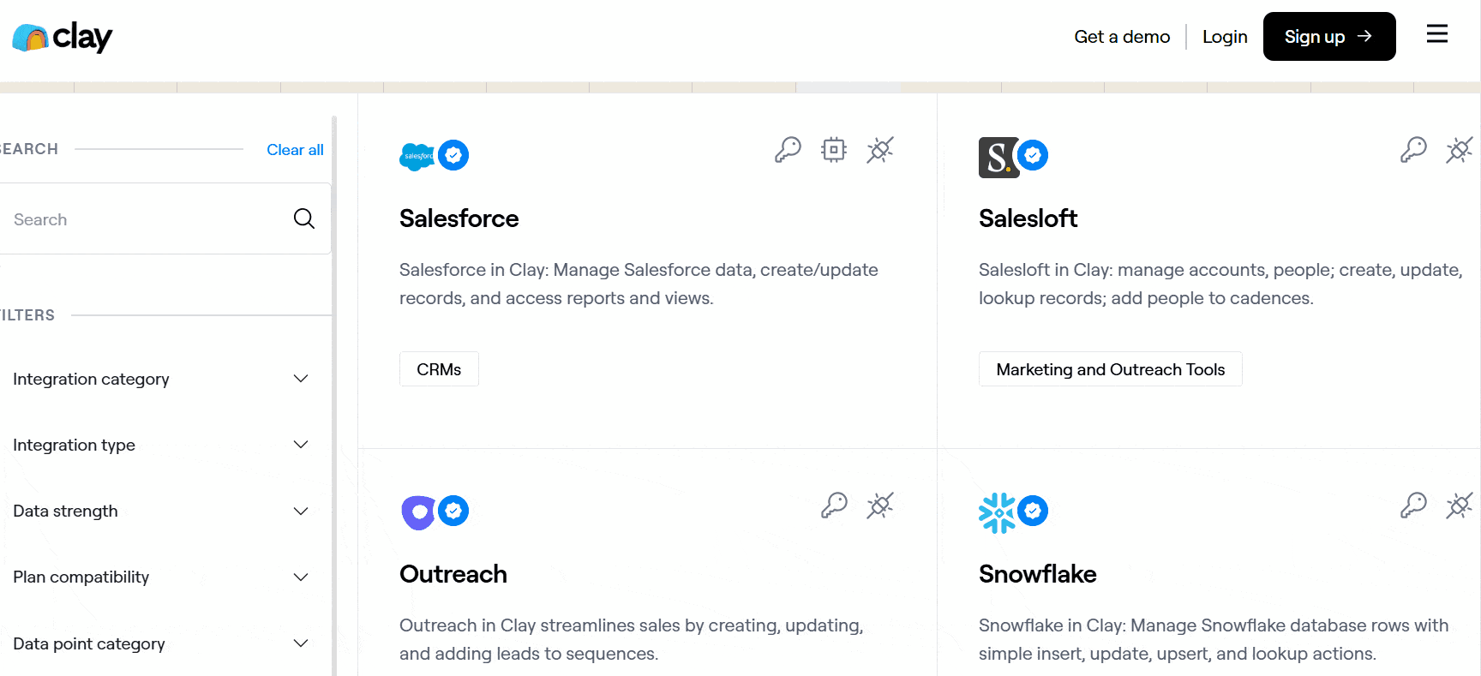The image size is (1481, 676).
Task: Expand the Data strength filter
Action: point(301,511)
